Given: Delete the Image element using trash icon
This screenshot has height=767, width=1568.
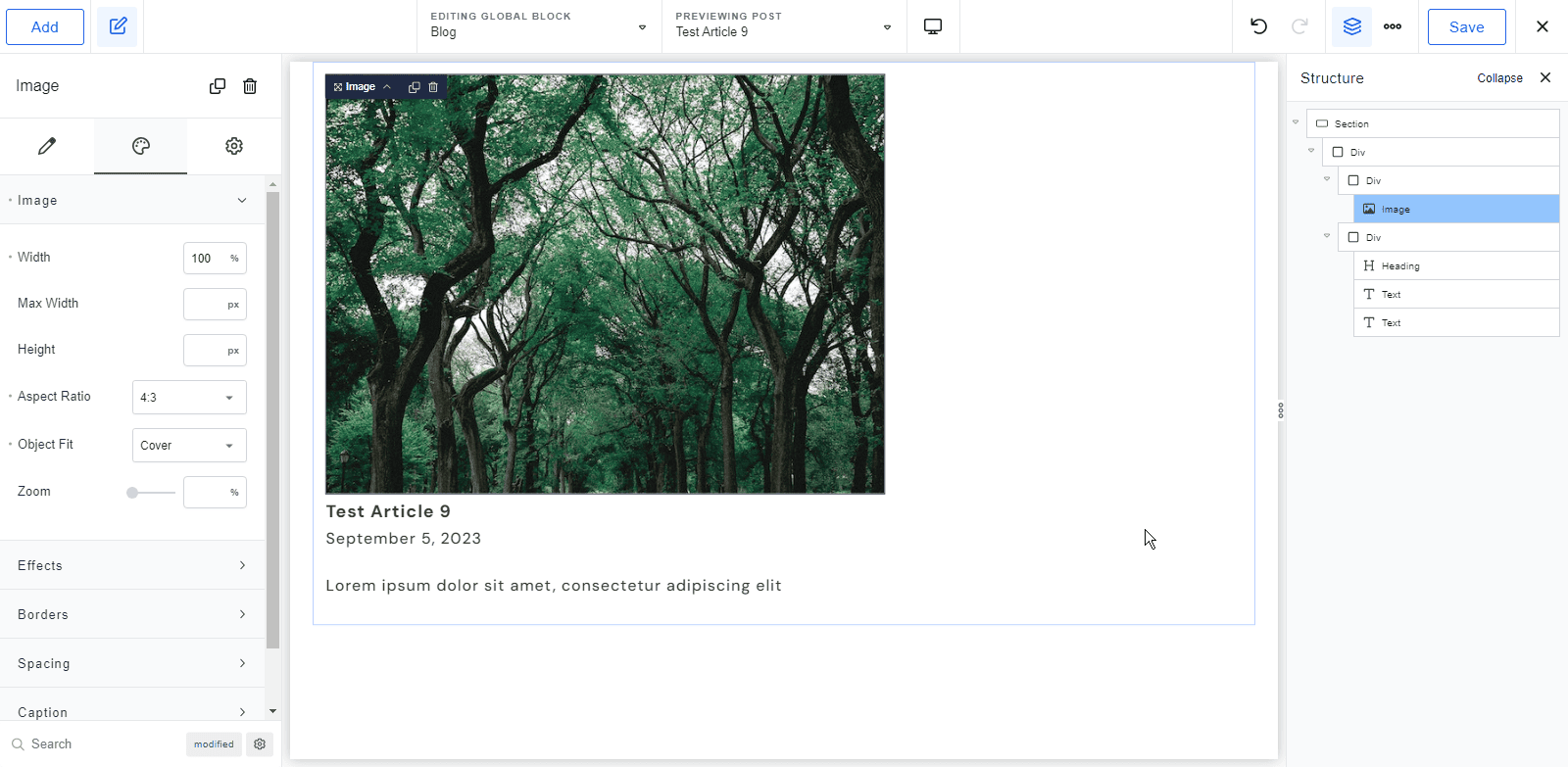Looking at the screenshot, I should point(250,86).
